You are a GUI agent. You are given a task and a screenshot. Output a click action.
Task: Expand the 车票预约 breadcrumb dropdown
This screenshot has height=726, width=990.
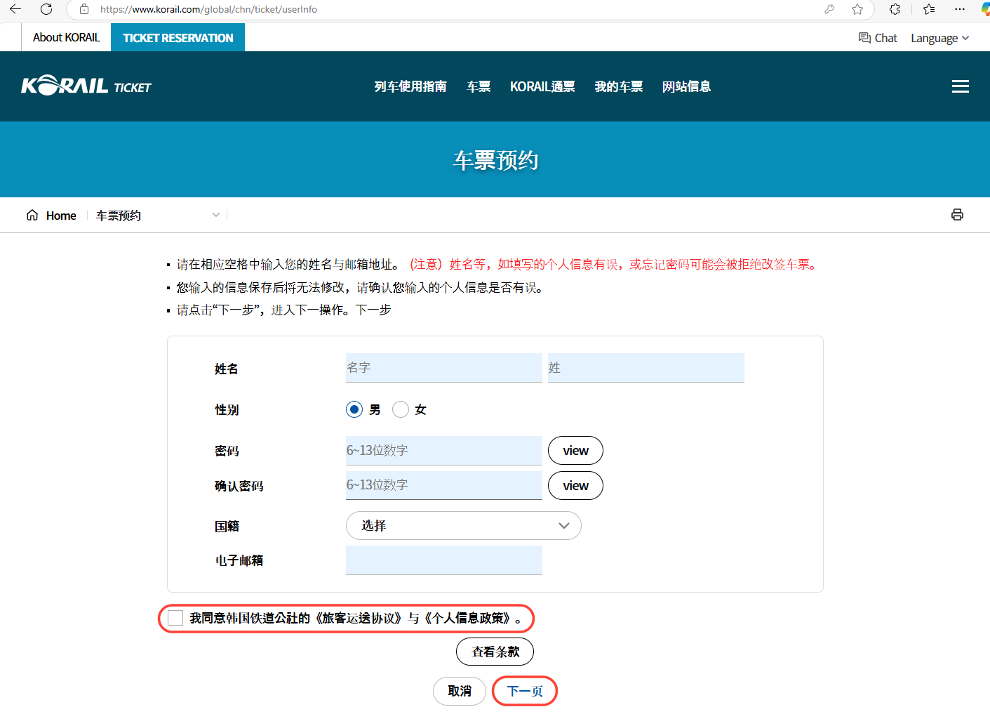(216, 215)
